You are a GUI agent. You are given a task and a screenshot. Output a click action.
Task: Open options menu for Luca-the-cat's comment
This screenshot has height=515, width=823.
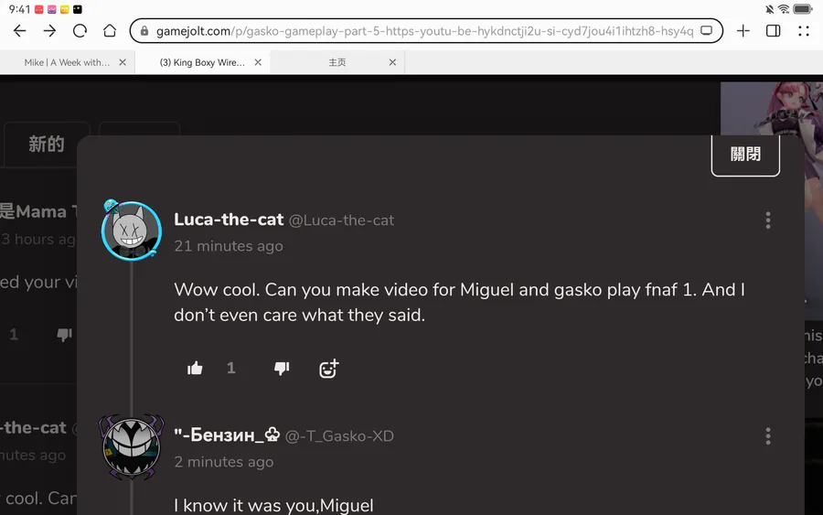[x=768, y=220]
